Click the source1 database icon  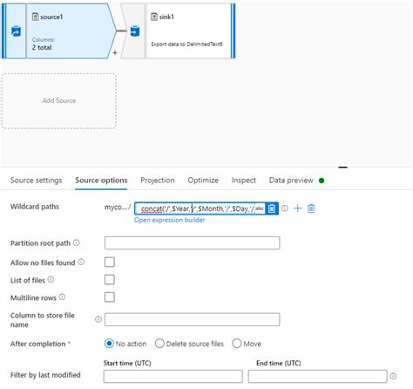pos(16,31)
